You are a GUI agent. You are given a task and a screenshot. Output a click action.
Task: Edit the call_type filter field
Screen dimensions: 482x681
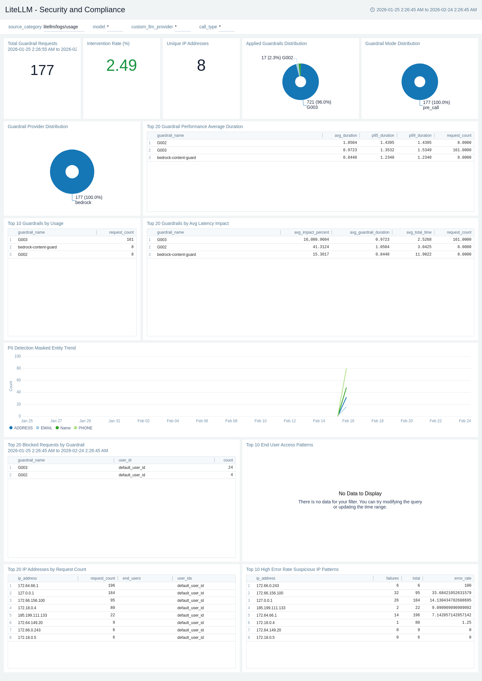click(x=227, y=27)
